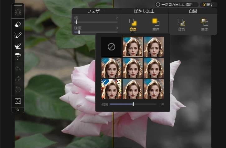
Task: Click the dotted circle mask icon
Action: 18,101
